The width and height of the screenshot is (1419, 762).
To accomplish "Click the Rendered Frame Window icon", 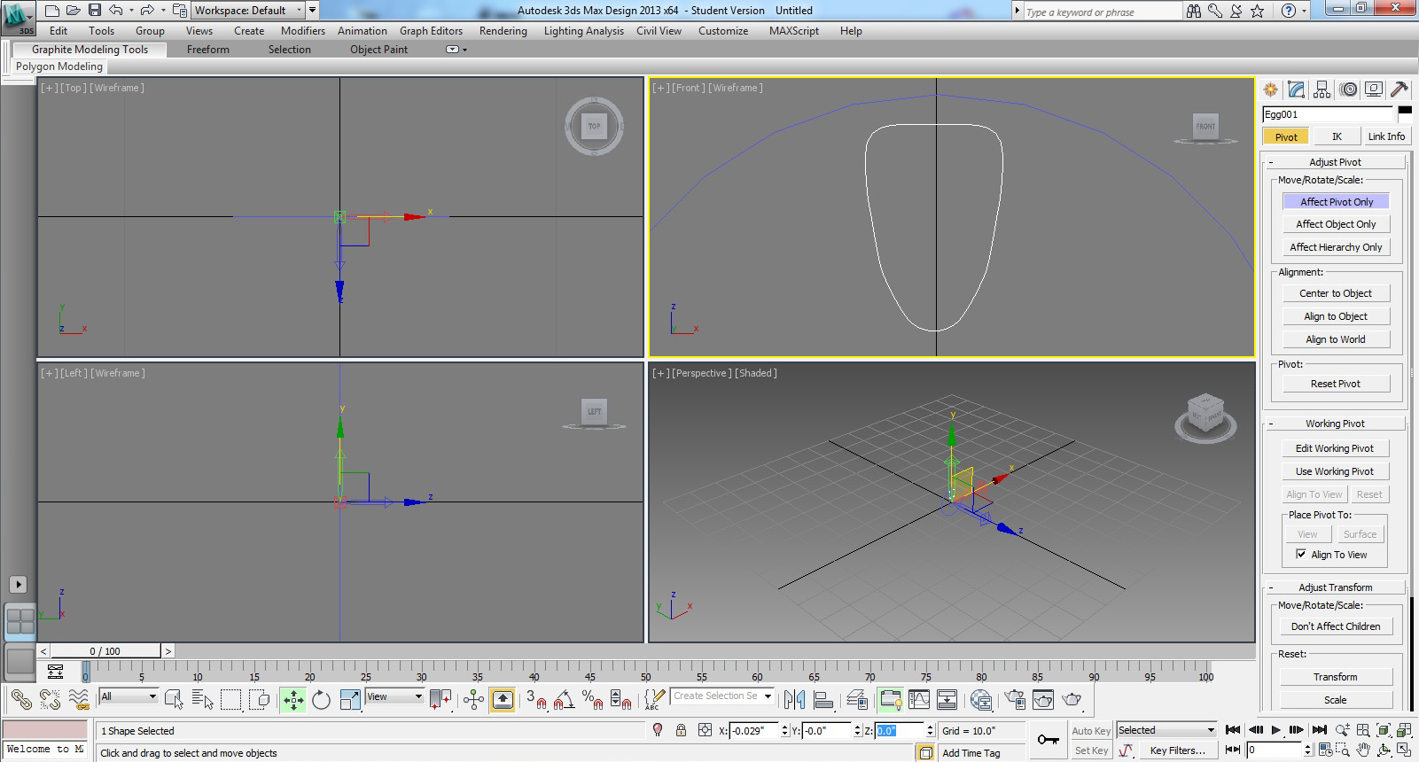I will click(1043, 700).
